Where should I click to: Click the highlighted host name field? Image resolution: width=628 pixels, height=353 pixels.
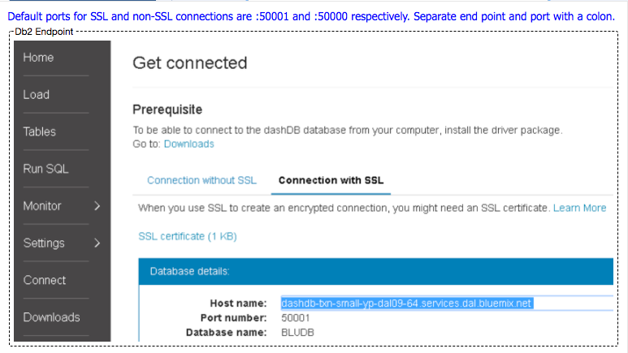click(x=447, y=303)
